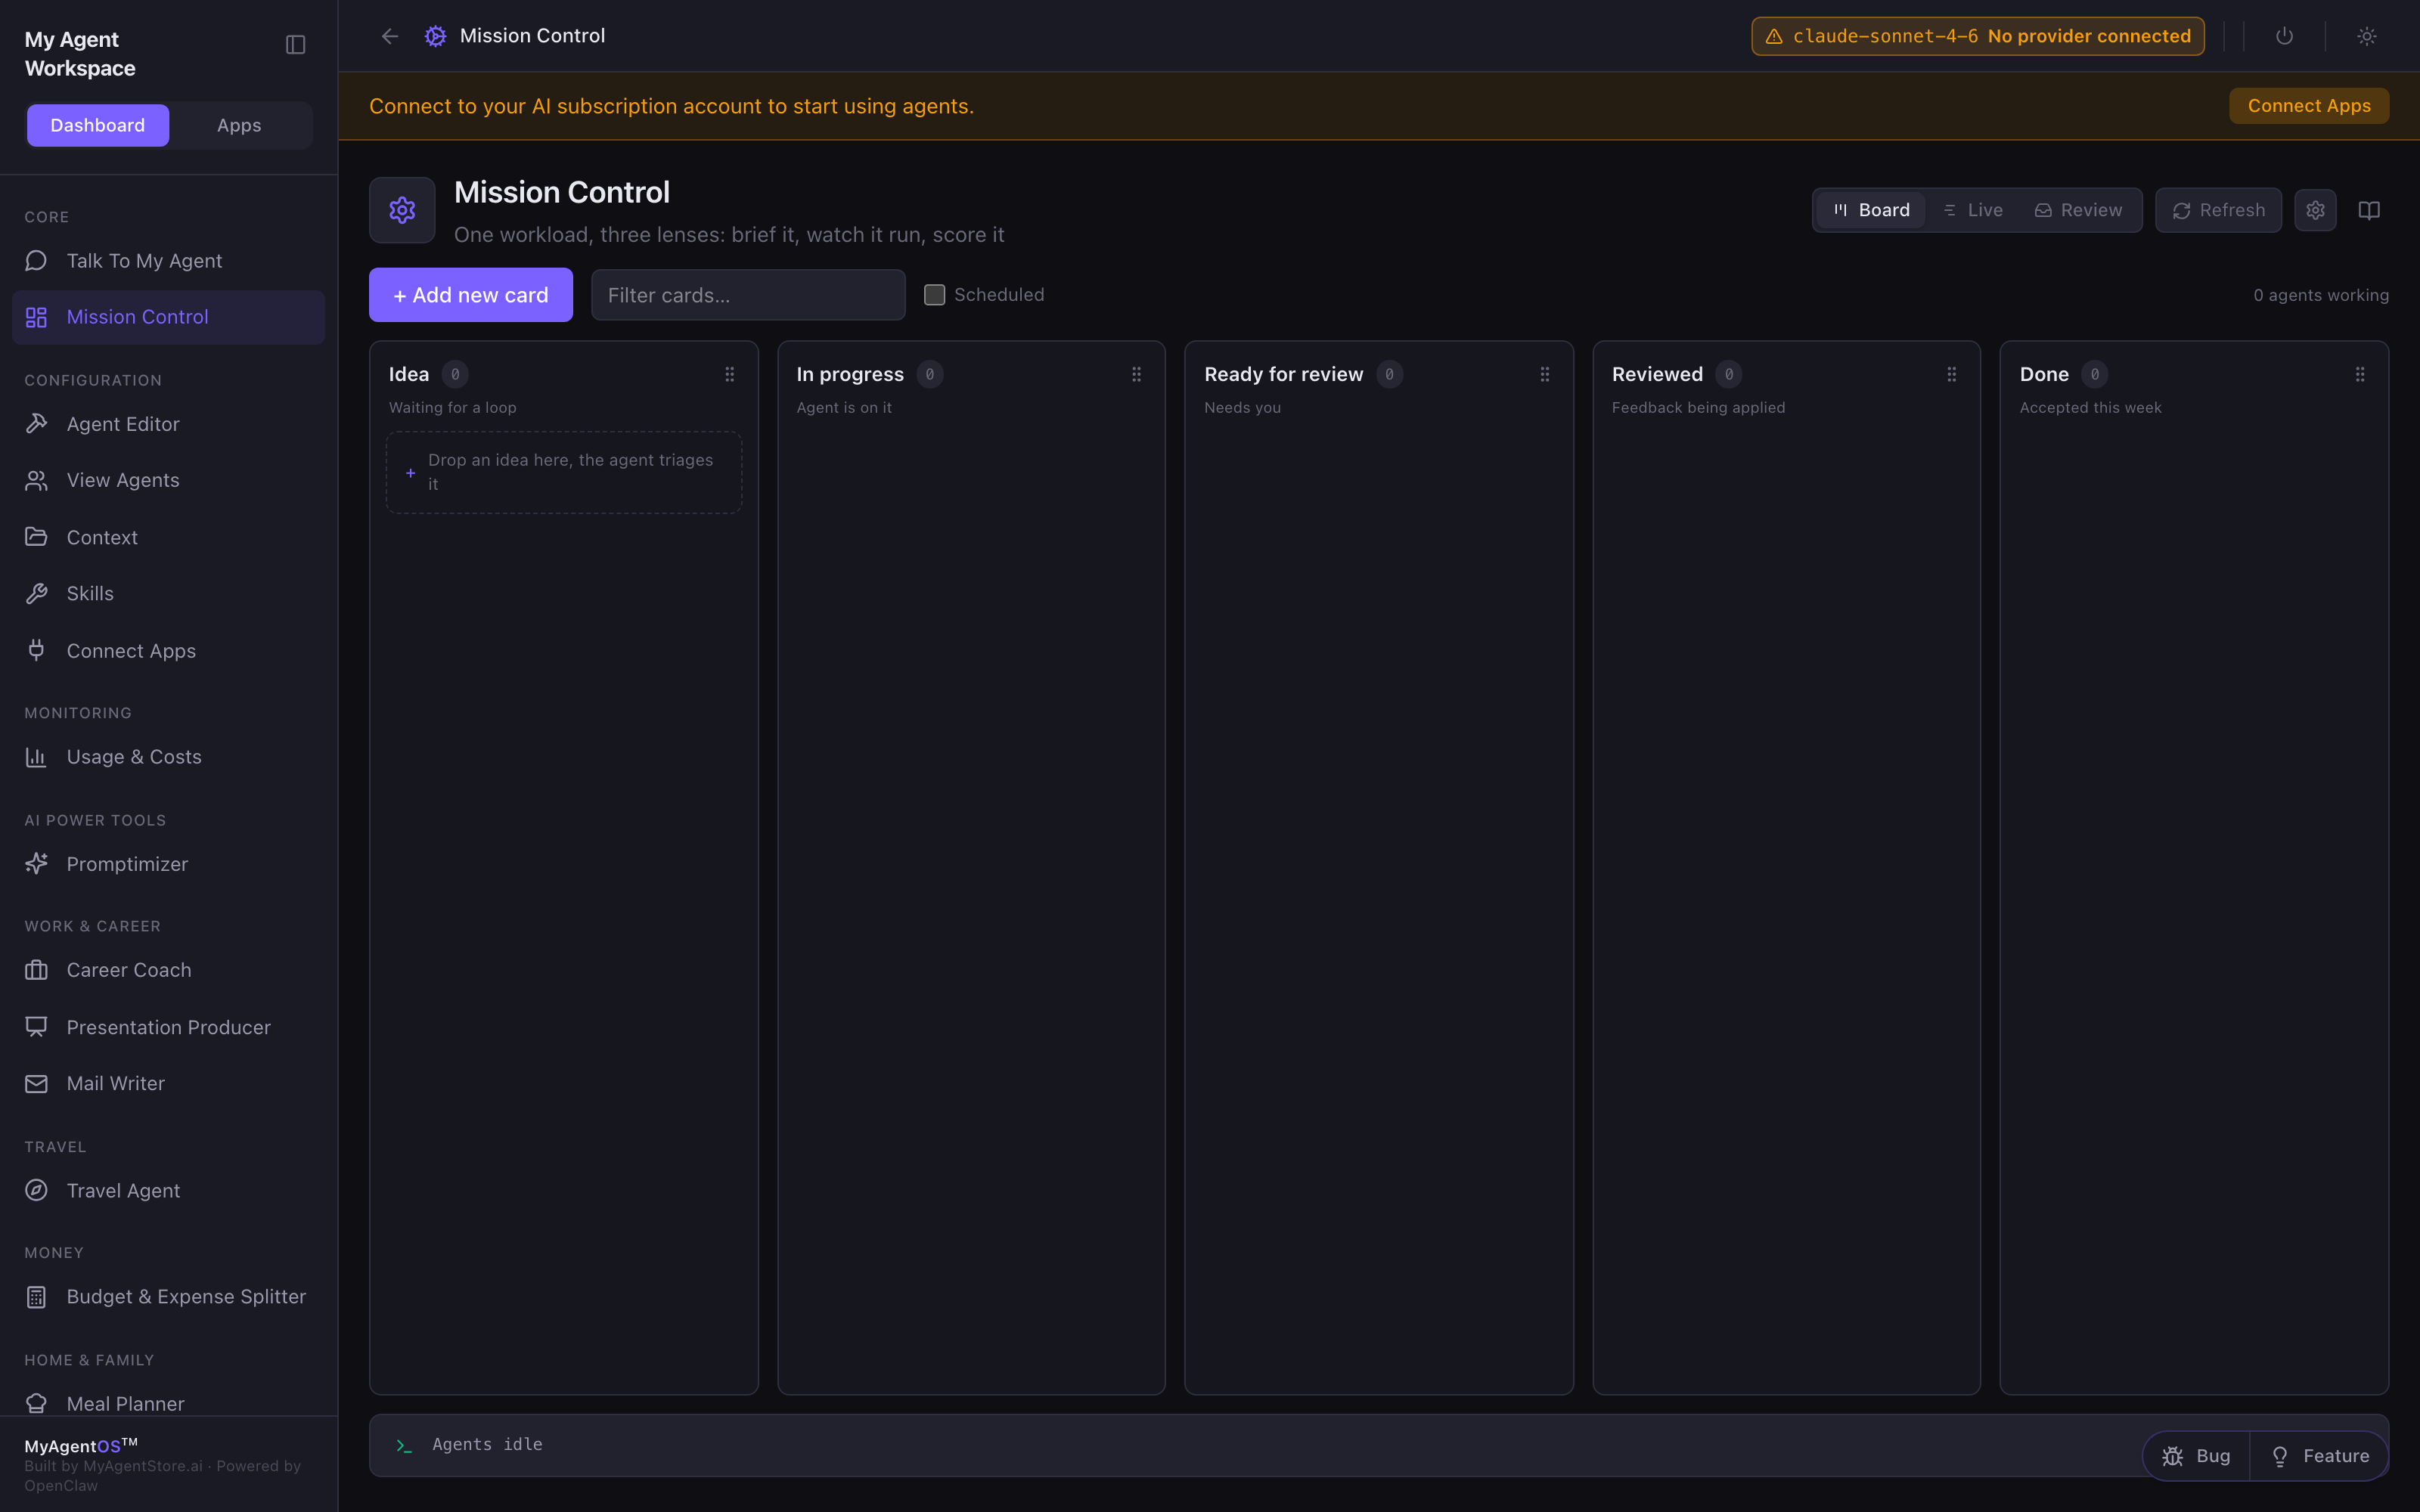Switch to Live view

click(1973, 210)
